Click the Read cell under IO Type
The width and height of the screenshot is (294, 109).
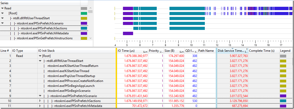[19, 56]
